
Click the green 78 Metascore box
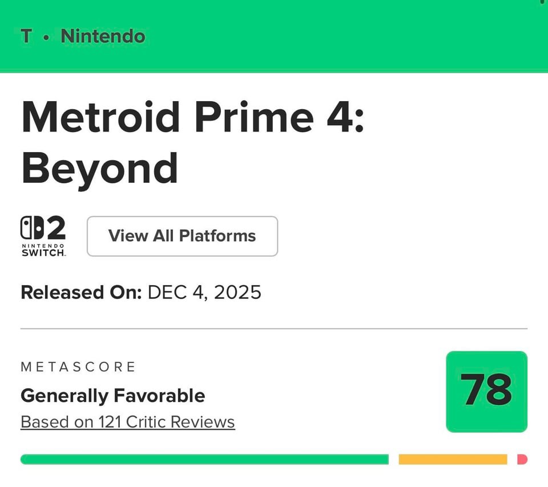486,392
